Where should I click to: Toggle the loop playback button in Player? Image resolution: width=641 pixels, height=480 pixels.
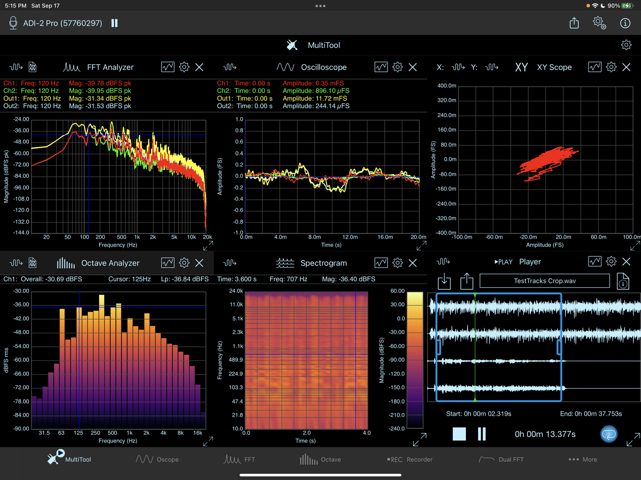[x=609, y=434]
